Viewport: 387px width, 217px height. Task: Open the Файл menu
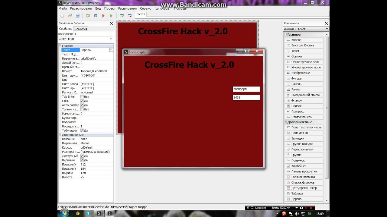pyautogui.click(x=63, y=8)
